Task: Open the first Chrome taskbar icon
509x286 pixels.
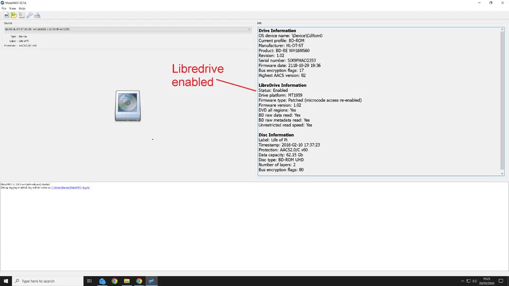Action: pos(115,281)
